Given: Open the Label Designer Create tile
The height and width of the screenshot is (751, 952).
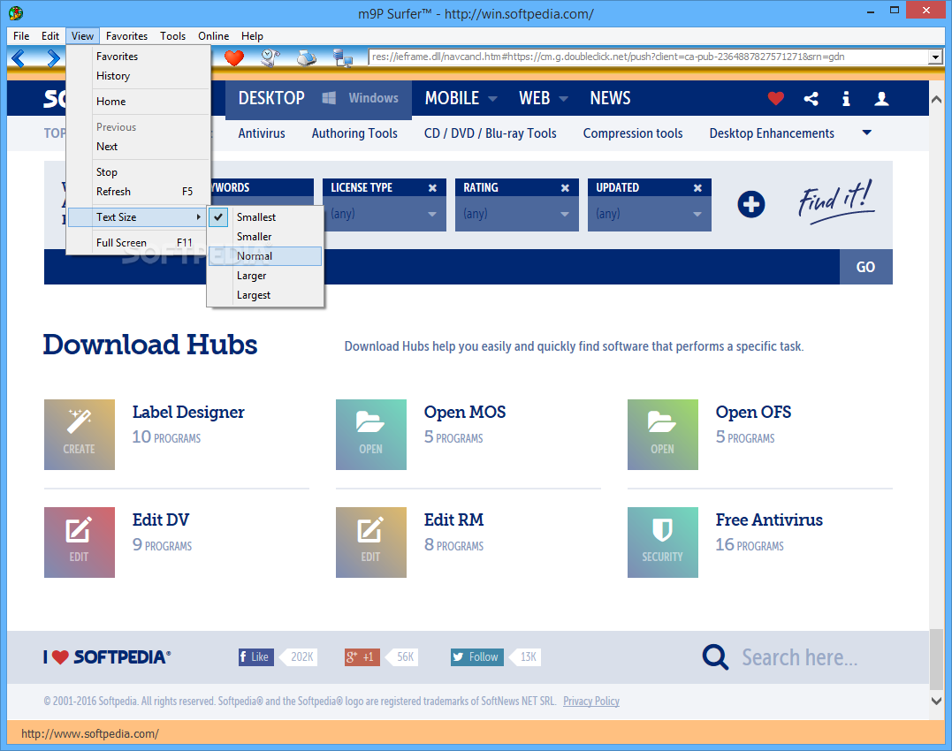Looking at the screenshot, I should point(80,435).
